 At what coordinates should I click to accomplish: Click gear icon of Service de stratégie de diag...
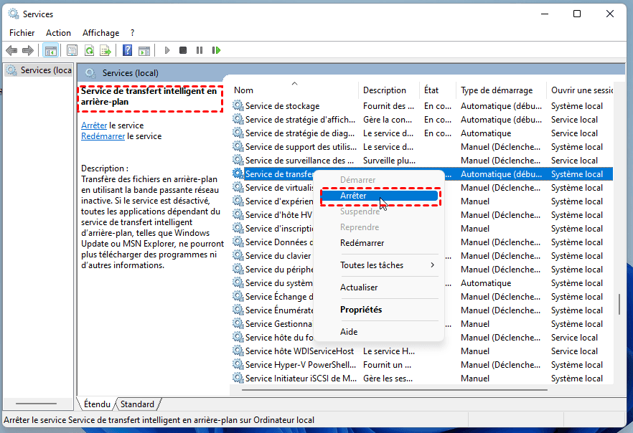pyautogui.click(x=238, y=133)
